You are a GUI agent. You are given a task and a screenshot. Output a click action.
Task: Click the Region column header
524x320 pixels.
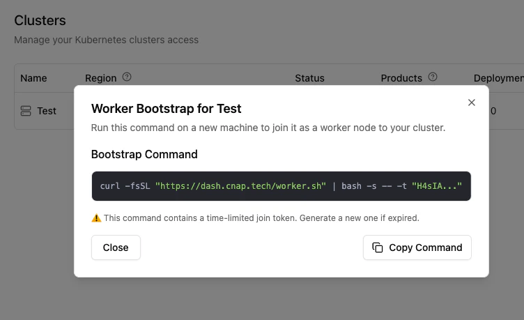[100, 78]
